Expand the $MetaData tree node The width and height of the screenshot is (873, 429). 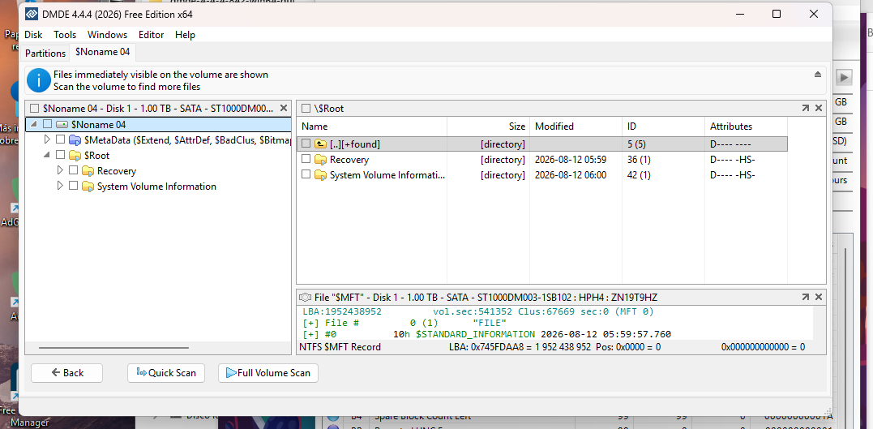(47, 139)
